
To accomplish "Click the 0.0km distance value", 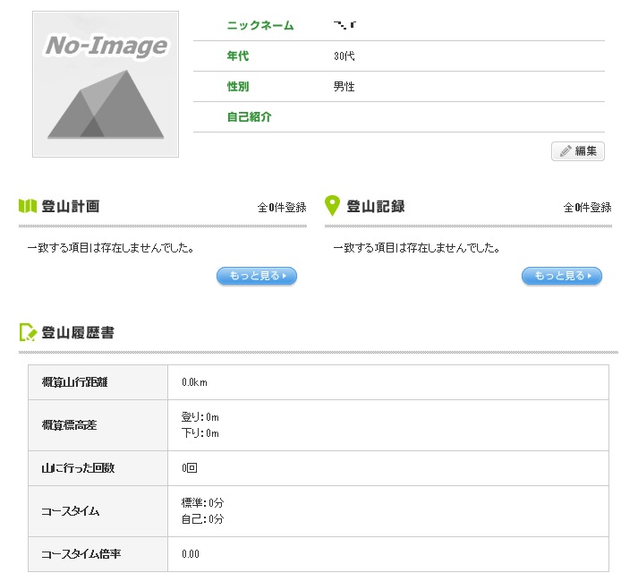I will pyautogui.click(x=194, y=382).
